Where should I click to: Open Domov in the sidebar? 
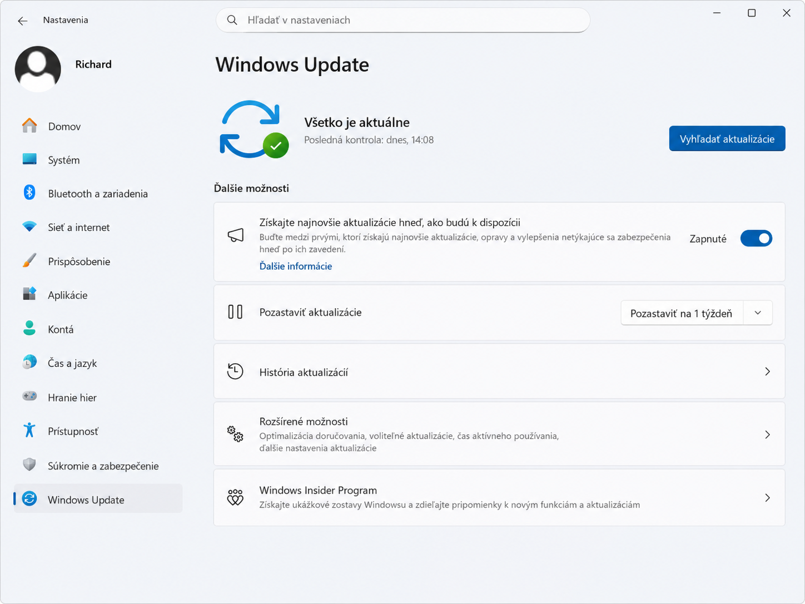click(x=98, y=126)
